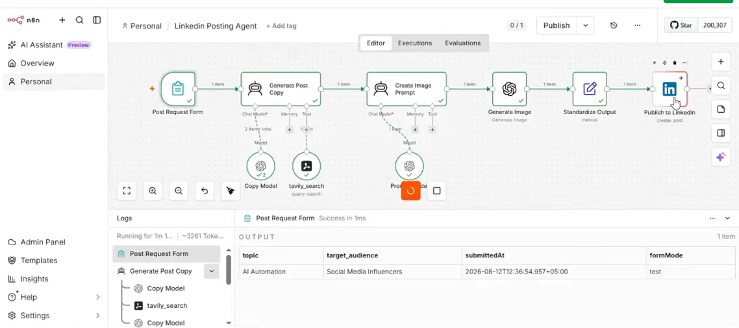The image size is (739, 328).
Task: Open Templates from sidebar
Action: click(x=54, y=260)
